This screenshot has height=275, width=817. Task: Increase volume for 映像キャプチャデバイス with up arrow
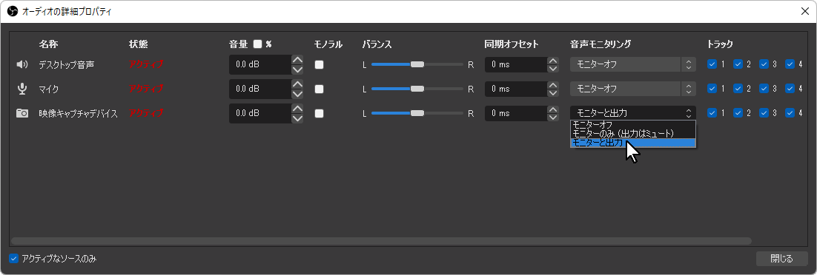(x=297, y=108)
